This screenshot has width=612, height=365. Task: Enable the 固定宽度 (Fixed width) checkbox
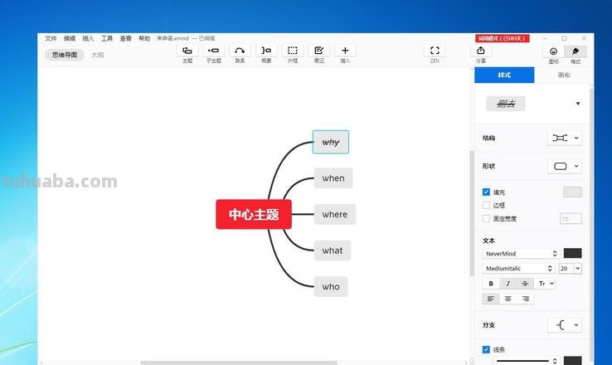click(486, 219)
